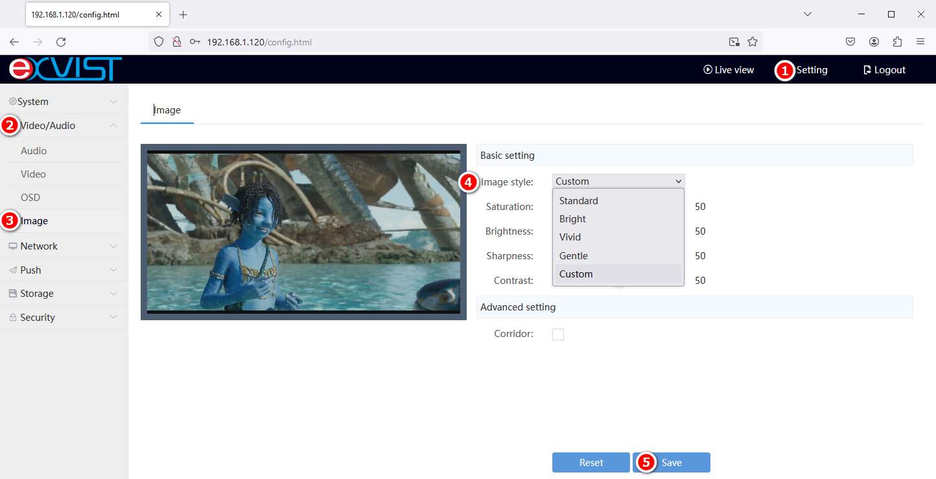Click the insecure connection lock icon
Image resolution: width=936 pixels, height=479 pixels.
176,41
